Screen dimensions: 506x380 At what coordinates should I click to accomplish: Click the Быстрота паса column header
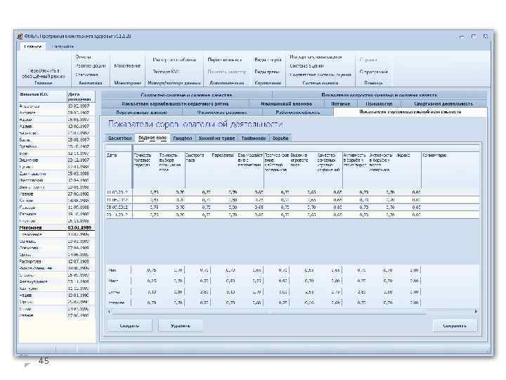(197, 170)
